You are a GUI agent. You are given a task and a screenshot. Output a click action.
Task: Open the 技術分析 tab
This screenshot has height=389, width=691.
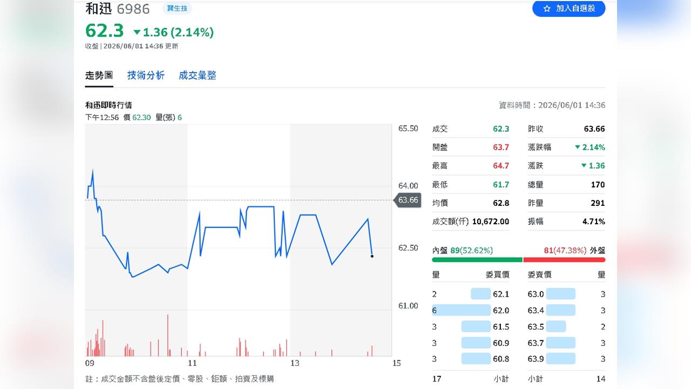click(146, 76)
